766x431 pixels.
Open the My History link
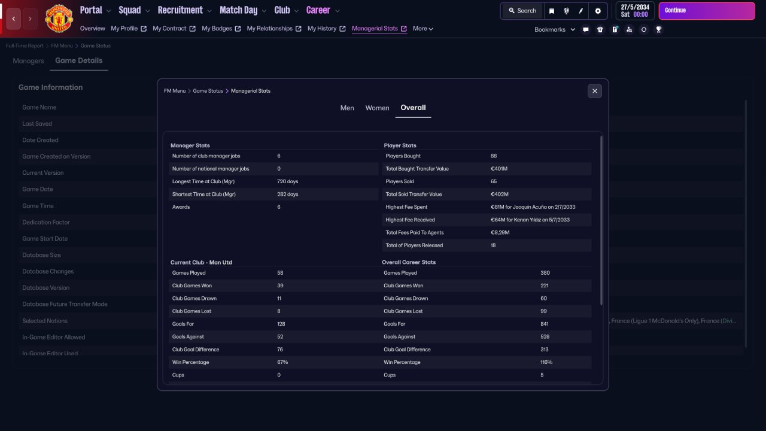coord(322,29)
